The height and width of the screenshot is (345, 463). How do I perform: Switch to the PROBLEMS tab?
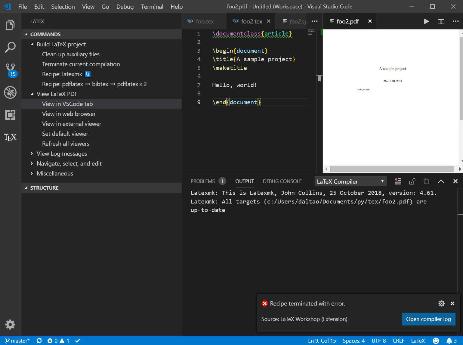tap(203, 181)
